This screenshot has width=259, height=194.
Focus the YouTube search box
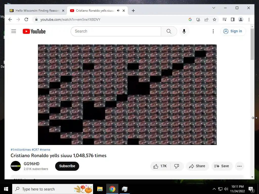point(116,31)
